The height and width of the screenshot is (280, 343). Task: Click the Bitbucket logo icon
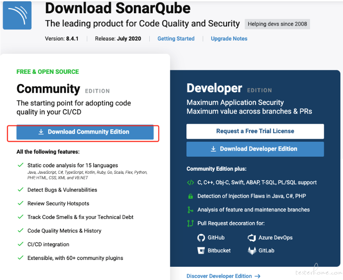tap(201, 251)
